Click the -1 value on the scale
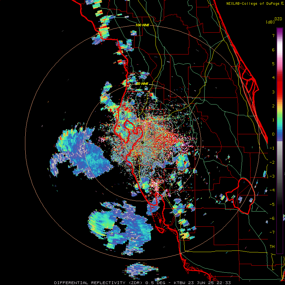The width and height of the screenshot is (285, 285). pos(272,148)
